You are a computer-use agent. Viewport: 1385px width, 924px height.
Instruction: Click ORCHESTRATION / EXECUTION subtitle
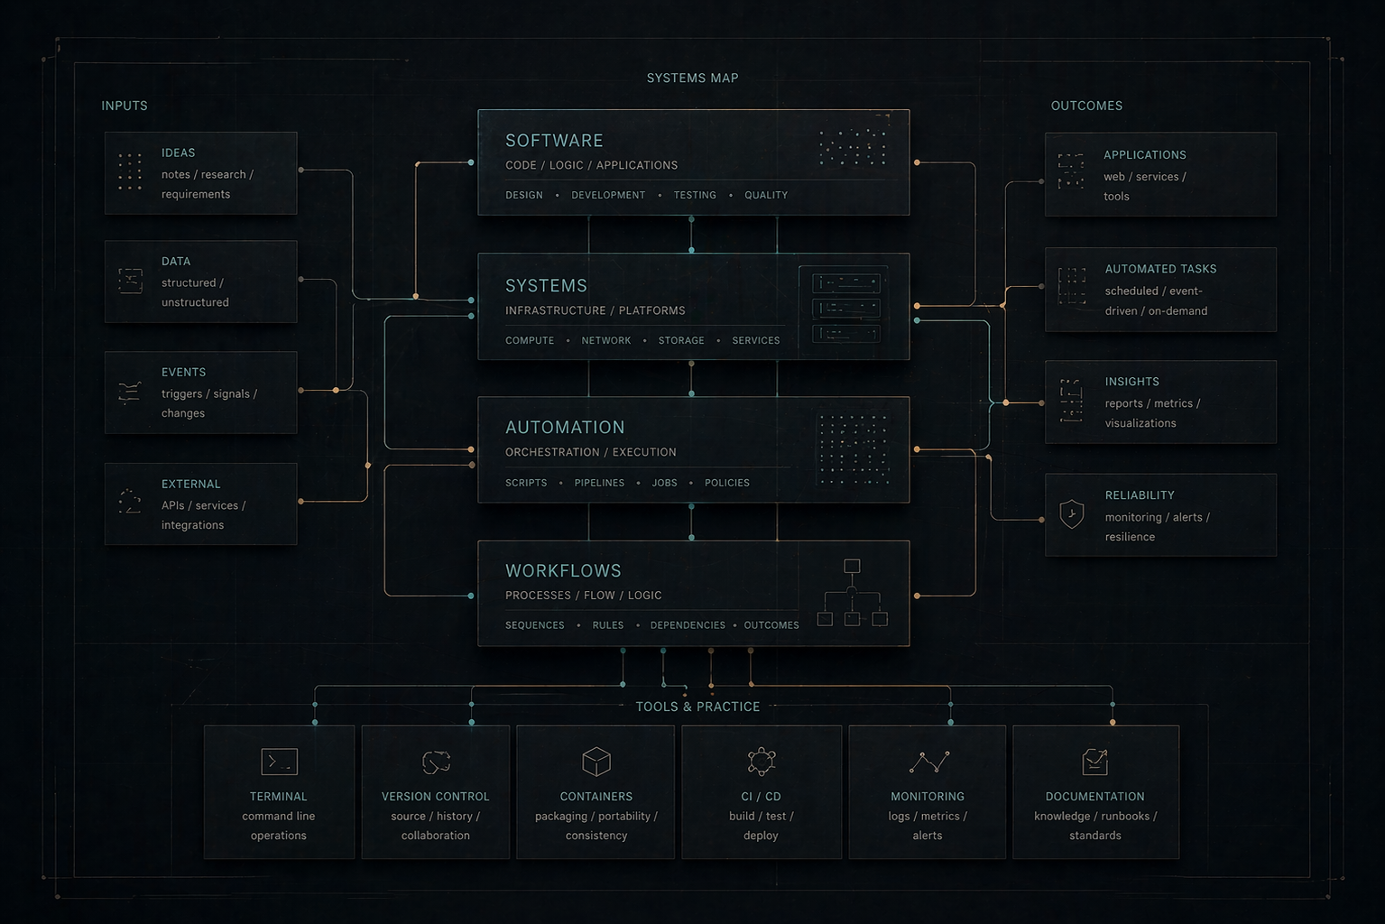(x=591, y=452)
